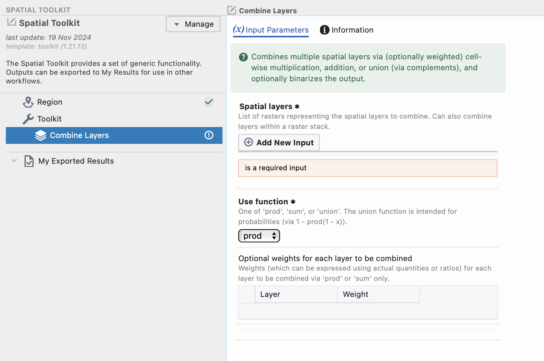The height and width of the screenshot is (361, 544).
Task: Click the Toolkit wrench icon
Action: tap(28, 119)
